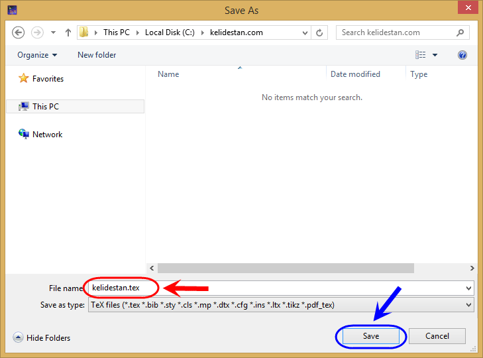The width and height of the screenshot is (483, 358).
Task: Open the view options dropdown arrow
Action: coord(435,55)
